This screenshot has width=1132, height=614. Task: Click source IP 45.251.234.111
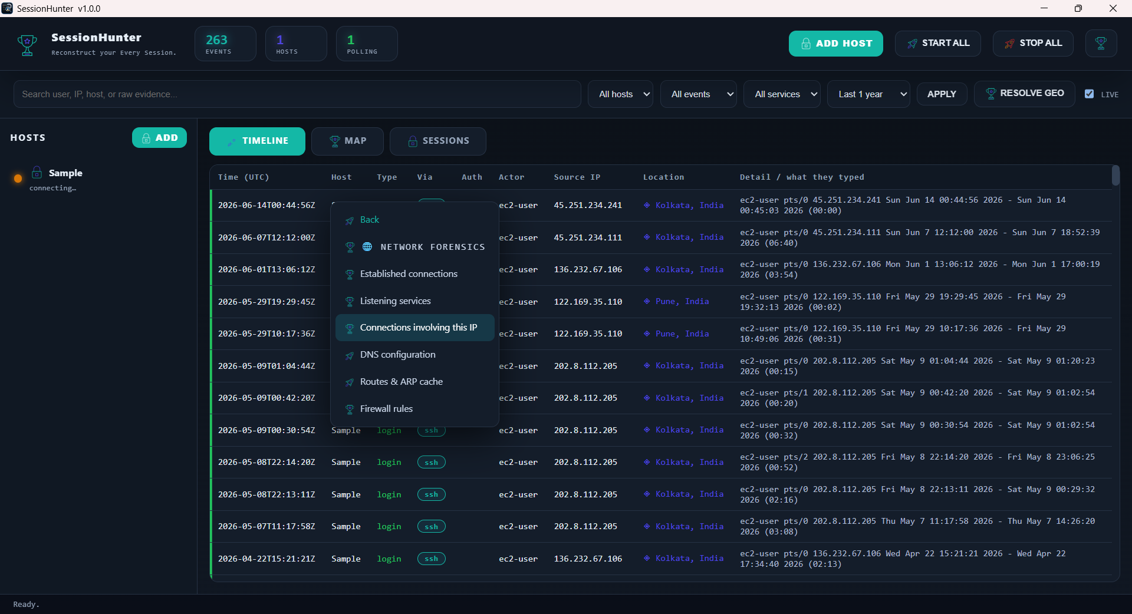[x=588, y=237]
